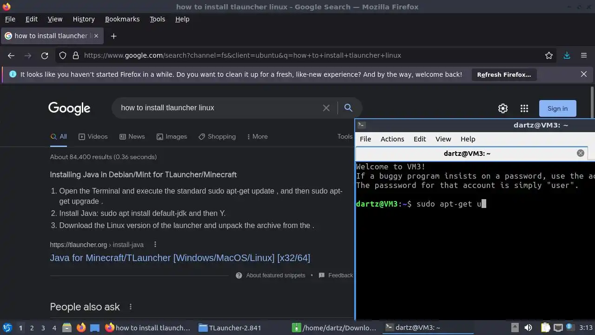Open the shield tracking protection icon
Viewport: 595px width, 335px height.
[x=63, y=55]
